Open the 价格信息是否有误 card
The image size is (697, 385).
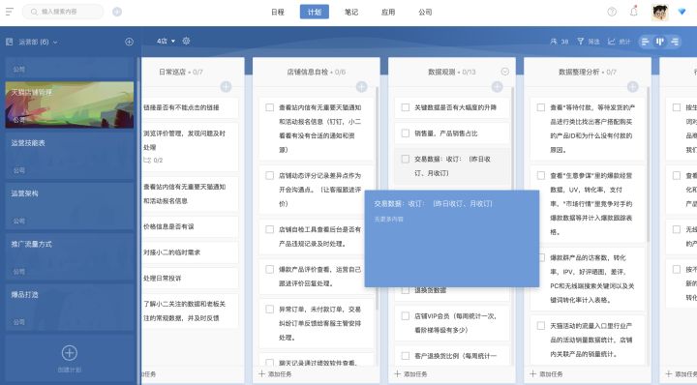click(191, 227)
